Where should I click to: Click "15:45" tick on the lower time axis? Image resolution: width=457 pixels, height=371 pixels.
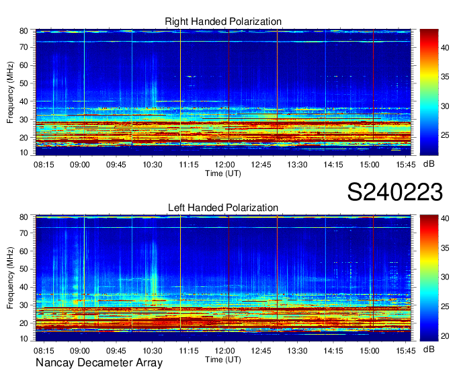tap(406, 351)
